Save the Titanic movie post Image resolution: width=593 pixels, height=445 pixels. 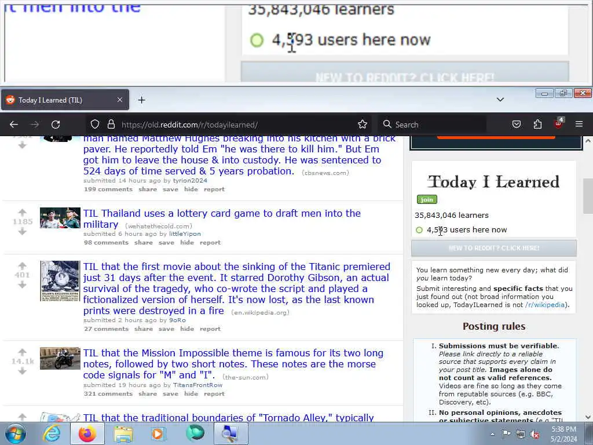[x=166, y=329]
